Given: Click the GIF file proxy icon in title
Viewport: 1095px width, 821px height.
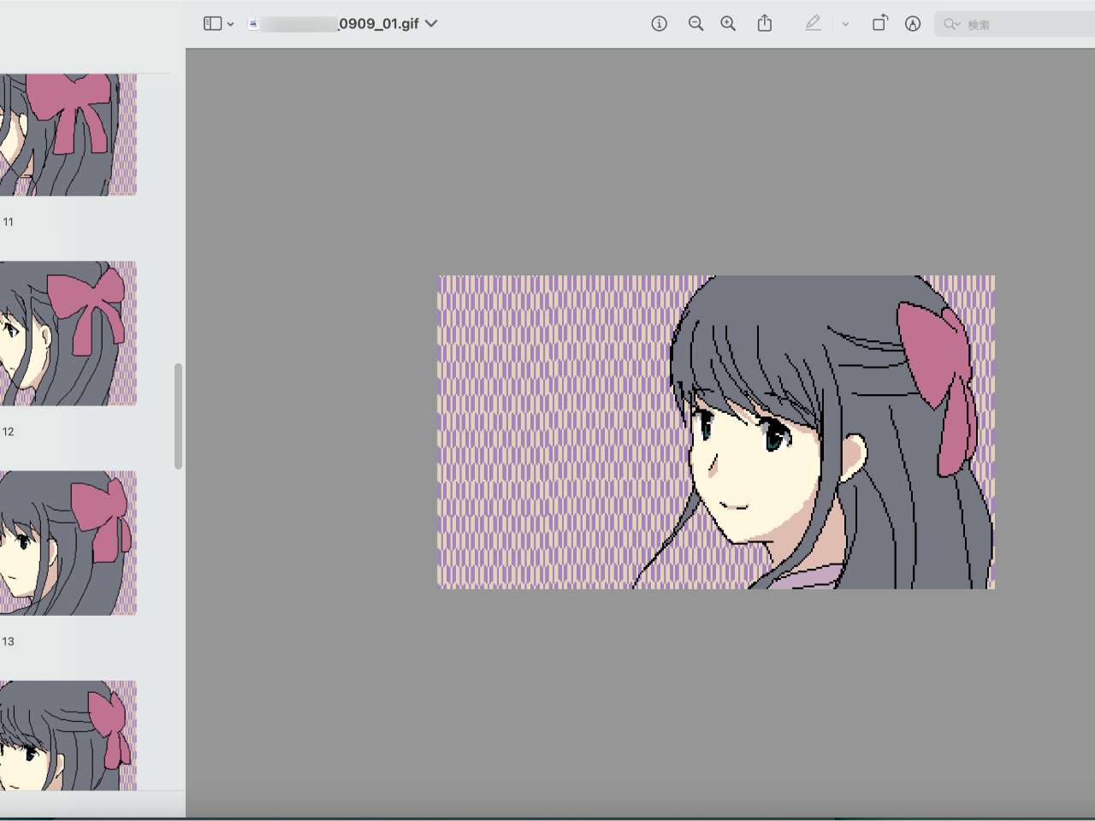Looking at the screenshot, I should (x=253, y=24).
